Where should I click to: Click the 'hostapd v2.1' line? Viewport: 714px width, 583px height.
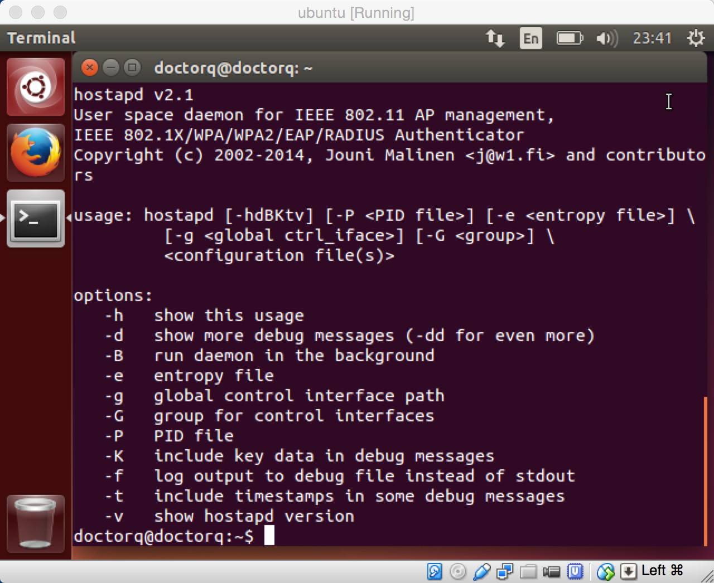[x=133, y=95]
